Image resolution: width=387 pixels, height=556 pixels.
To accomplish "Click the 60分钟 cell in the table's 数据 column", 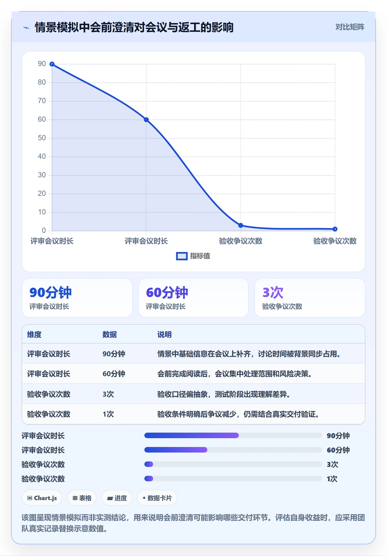I will coord(114,374).
